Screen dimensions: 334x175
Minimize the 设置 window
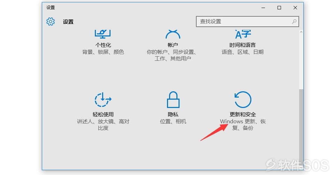point(263,8)
